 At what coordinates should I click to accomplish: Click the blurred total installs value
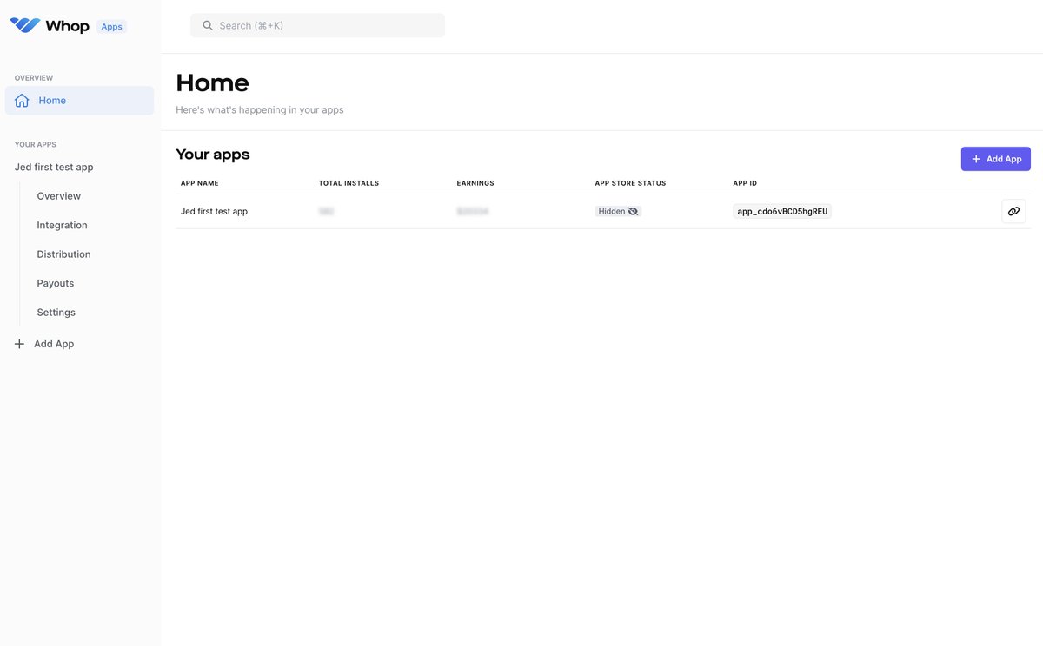click(x=327, y=211)
